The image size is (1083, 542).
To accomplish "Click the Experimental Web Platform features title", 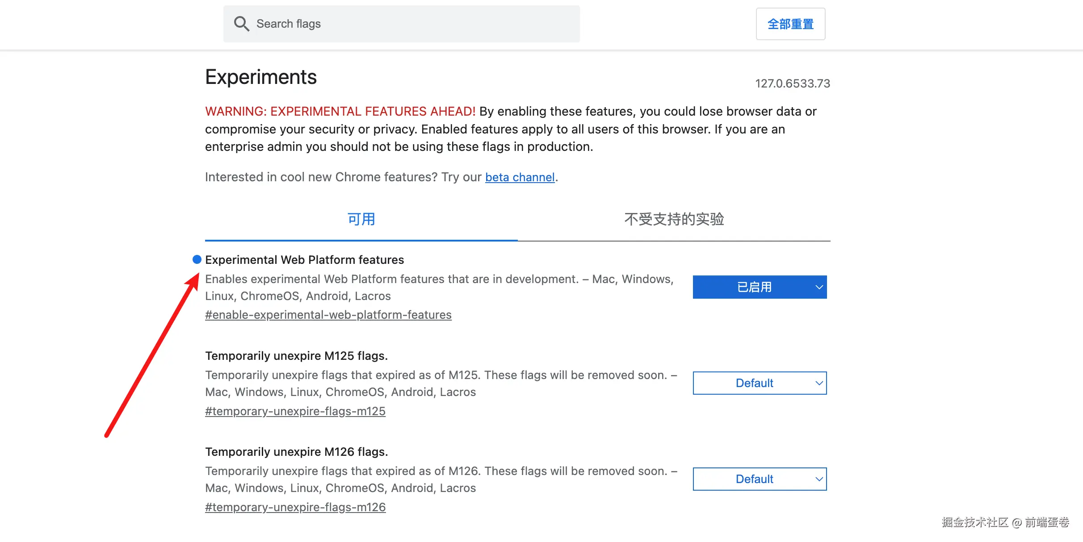I will (304, 260).
